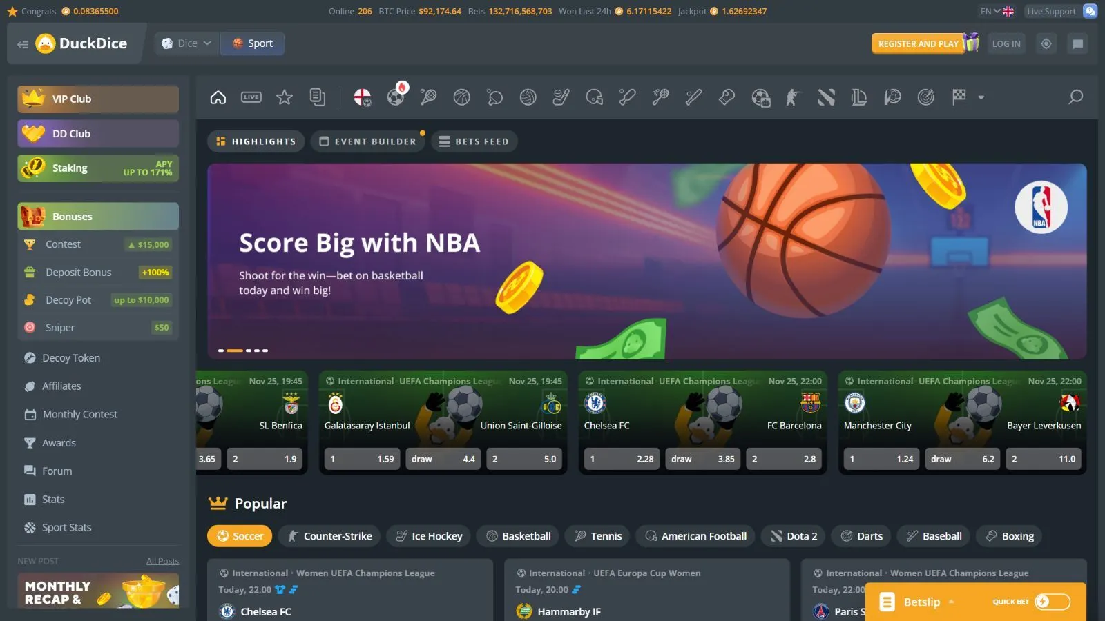Select the Ice Hockey popular filter

429,536
